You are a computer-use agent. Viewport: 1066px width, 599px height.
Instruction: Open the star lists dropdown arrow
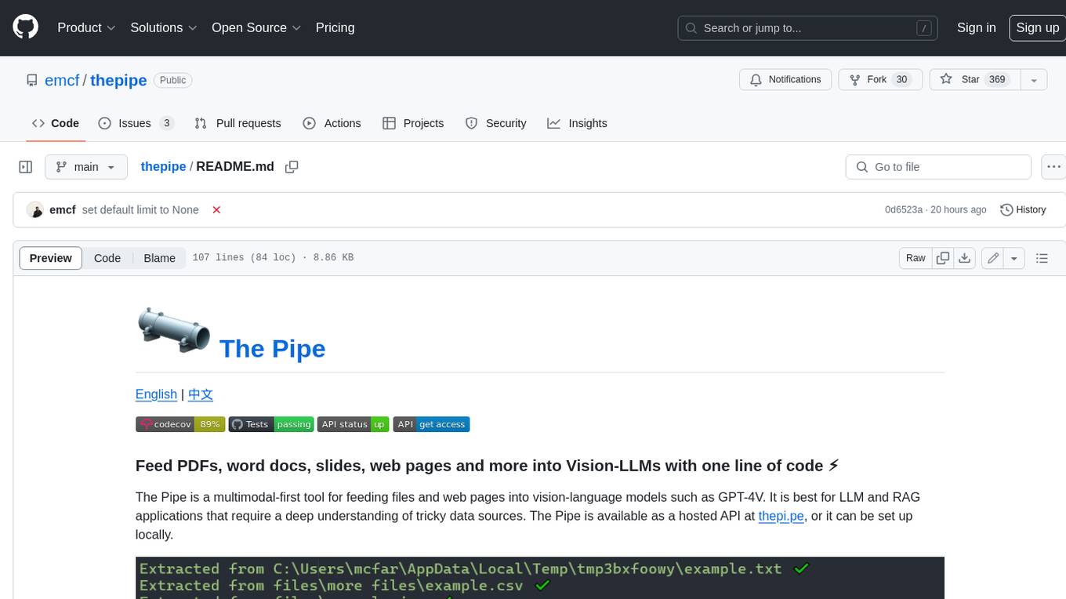(1034, 79)
